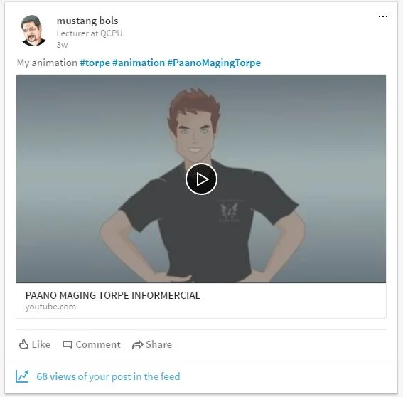Open the mustang bols profile name

click(87, 21)
